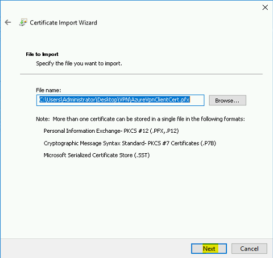Click the (.PFX,.P12) extension text
The image size is (273, 258).
164,131
